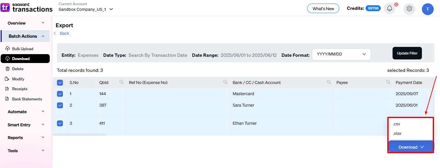Click the S.No column header
Screen dimensions: 440x168
coord(74,83)
